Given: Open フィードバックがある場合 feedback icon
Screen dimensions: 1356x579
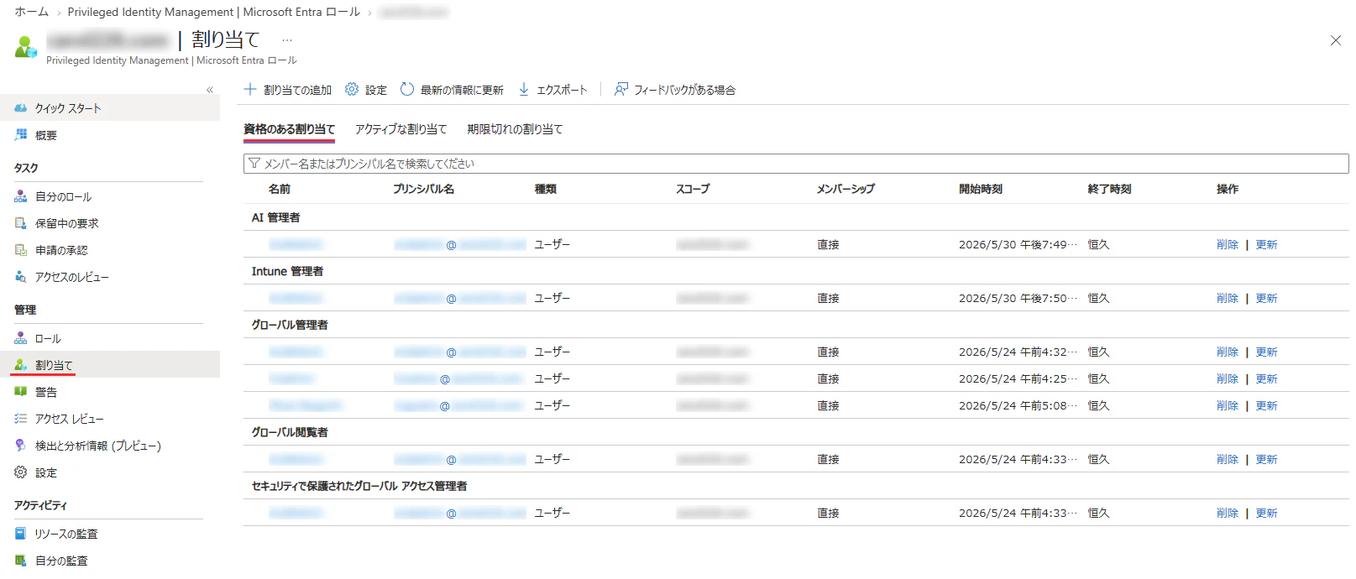Looking at the screenshot, I should 621,89.
